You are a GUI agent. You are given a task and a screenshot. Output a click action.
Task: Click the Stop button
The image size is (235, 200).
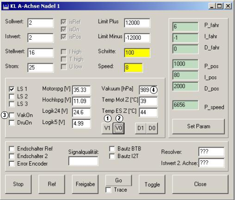coord(18,184)
